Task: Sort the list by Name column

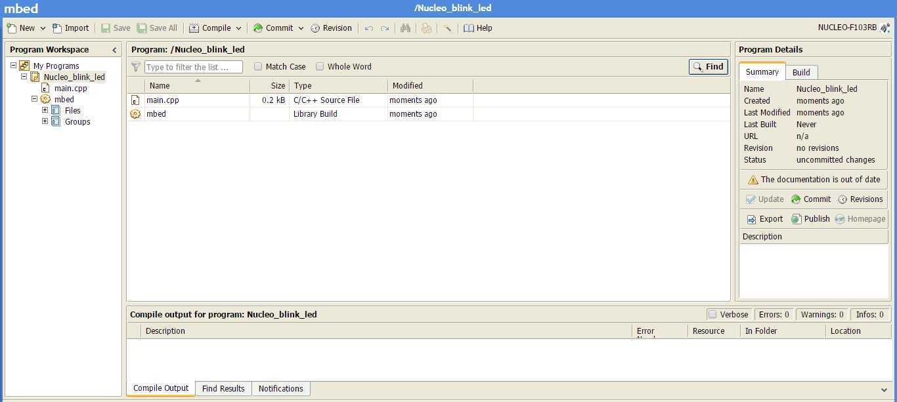Action: click(x=197, y=85)
